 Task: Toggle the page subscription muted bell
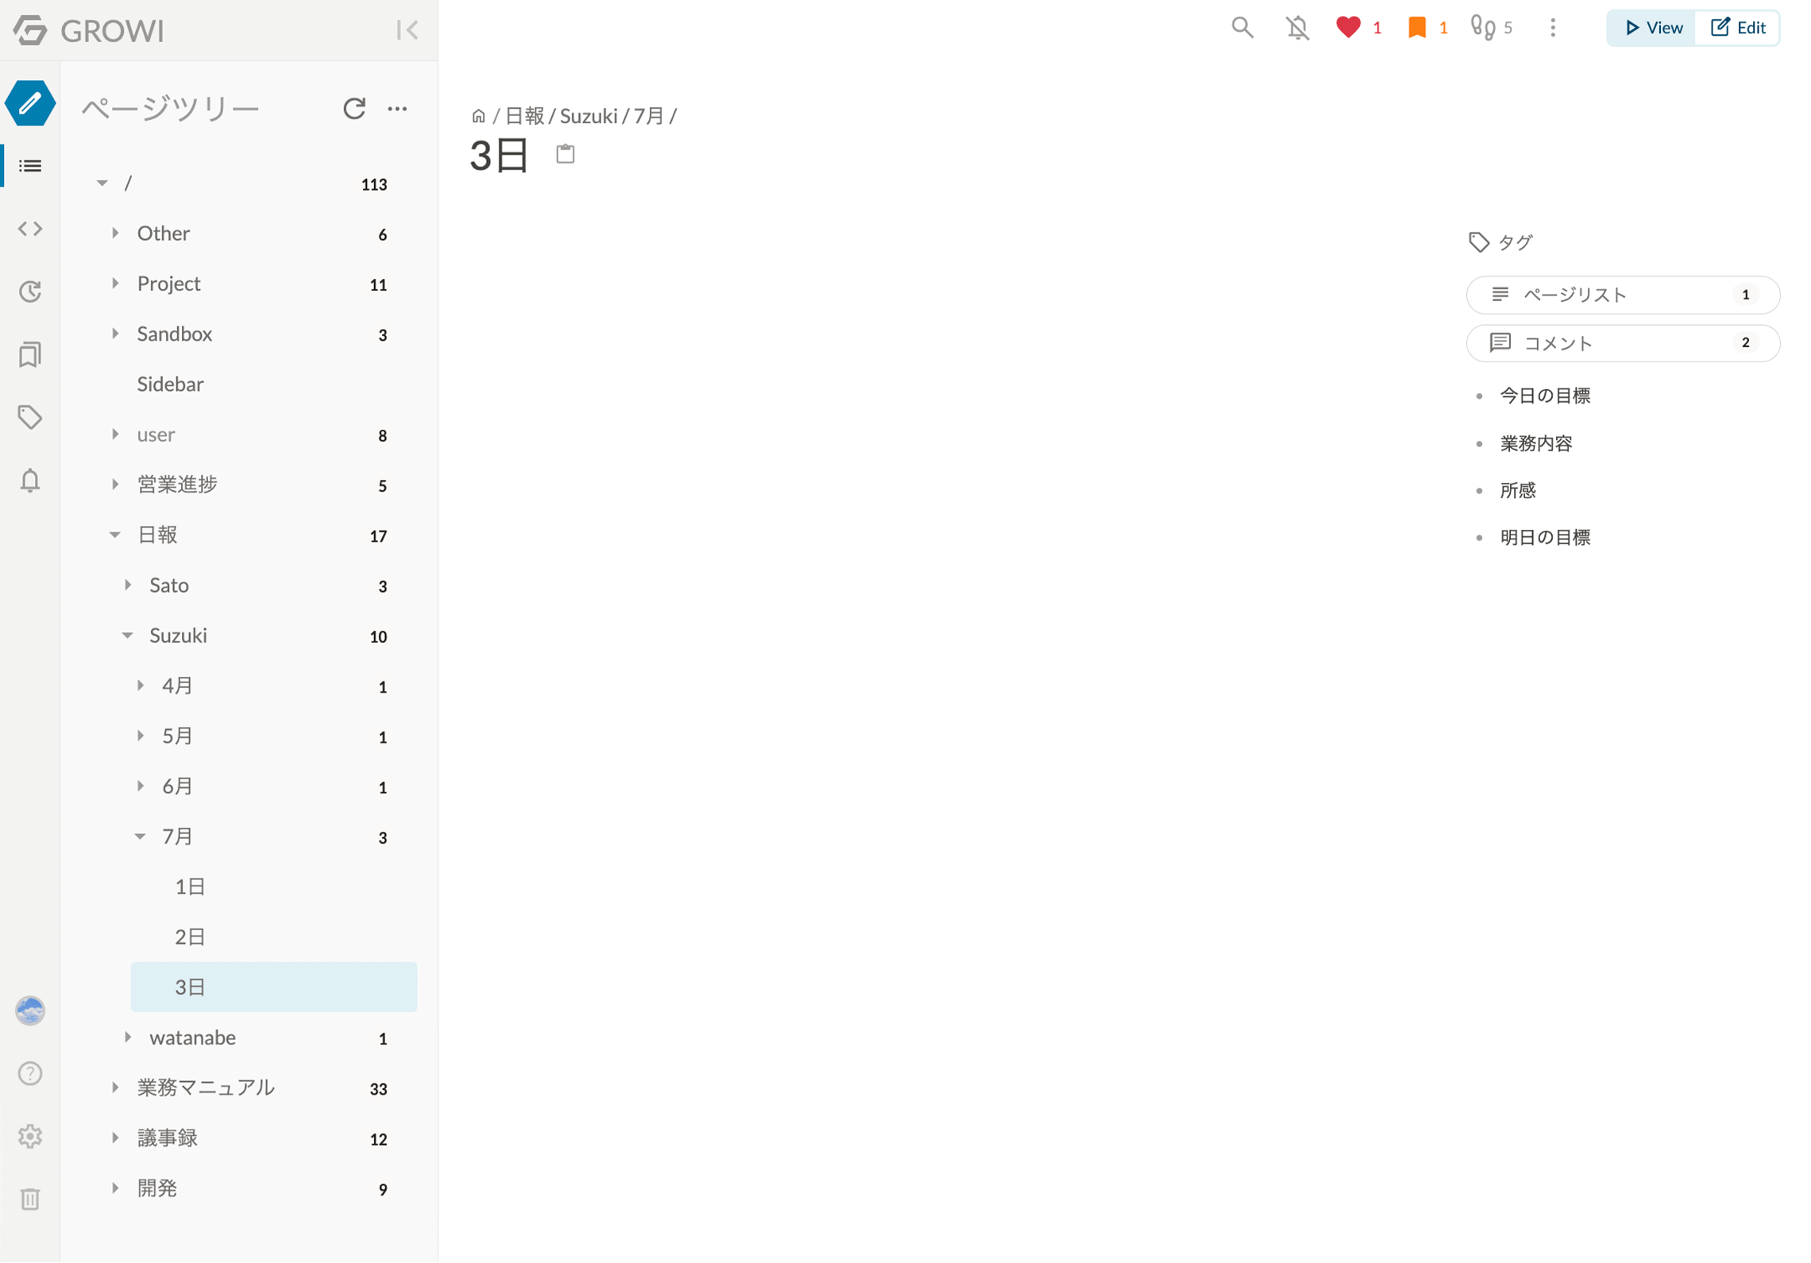tap(1298, 28)
